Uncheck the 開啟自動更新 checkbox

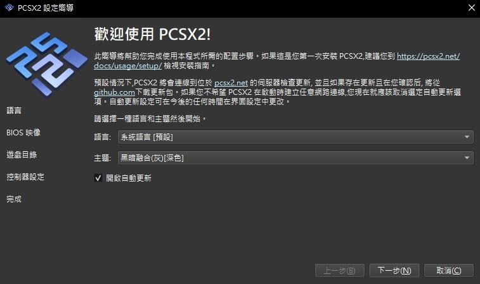point(98,178)
